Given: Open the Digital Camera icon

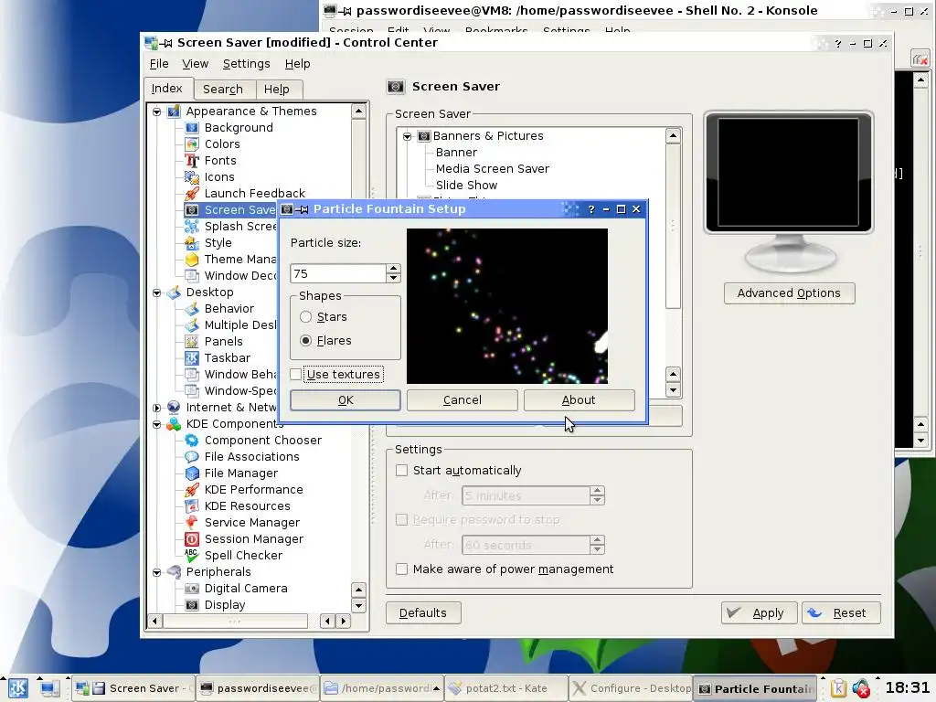Looking at the screenshot, I should (192, 589).
